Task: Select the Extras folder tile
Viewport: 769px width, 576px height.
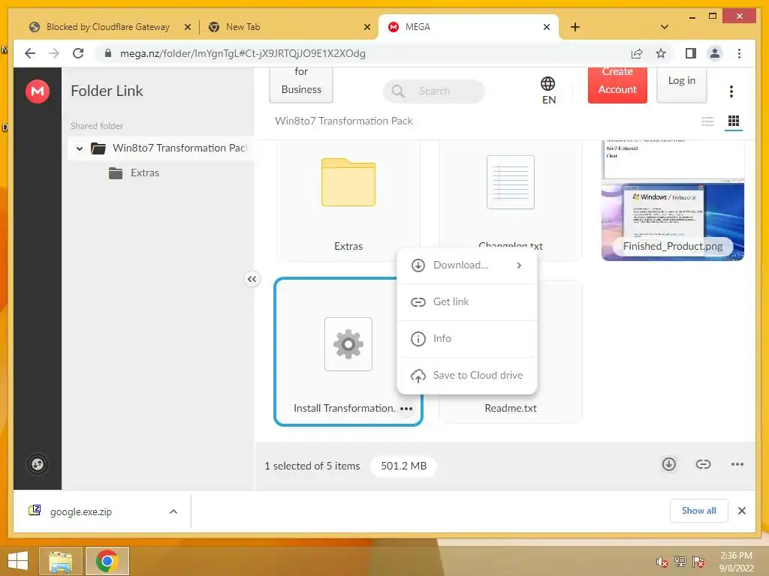Action: pyautogui.click(x=348, y=201)
